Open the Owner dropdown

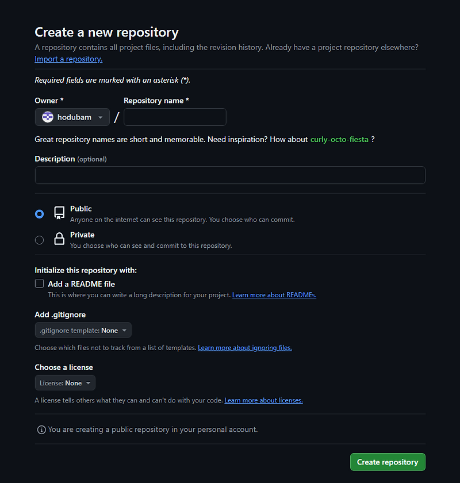click(72, 117)
